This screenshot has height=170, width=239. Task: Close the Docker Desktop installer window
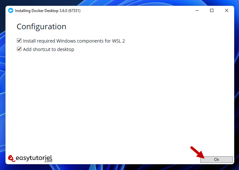pyautogui.click(x=227, y=10)
